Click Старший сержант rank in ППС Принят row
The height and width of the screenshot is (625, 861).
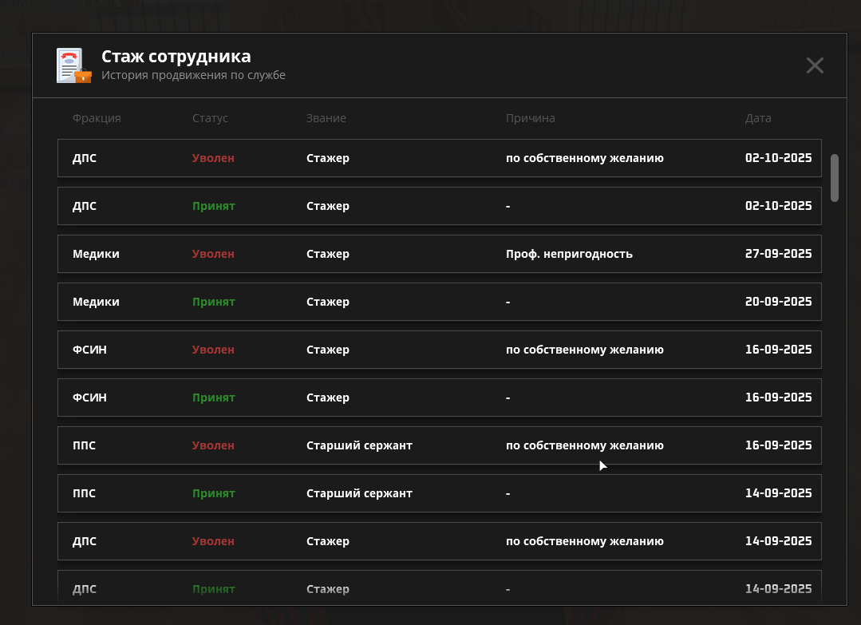[359, 493]
